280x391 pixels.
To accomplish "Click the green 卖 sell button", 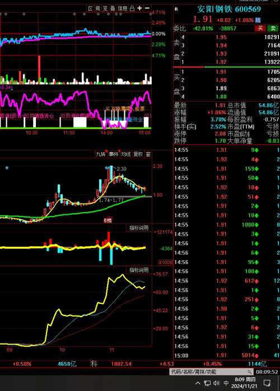I will point(273,28).
